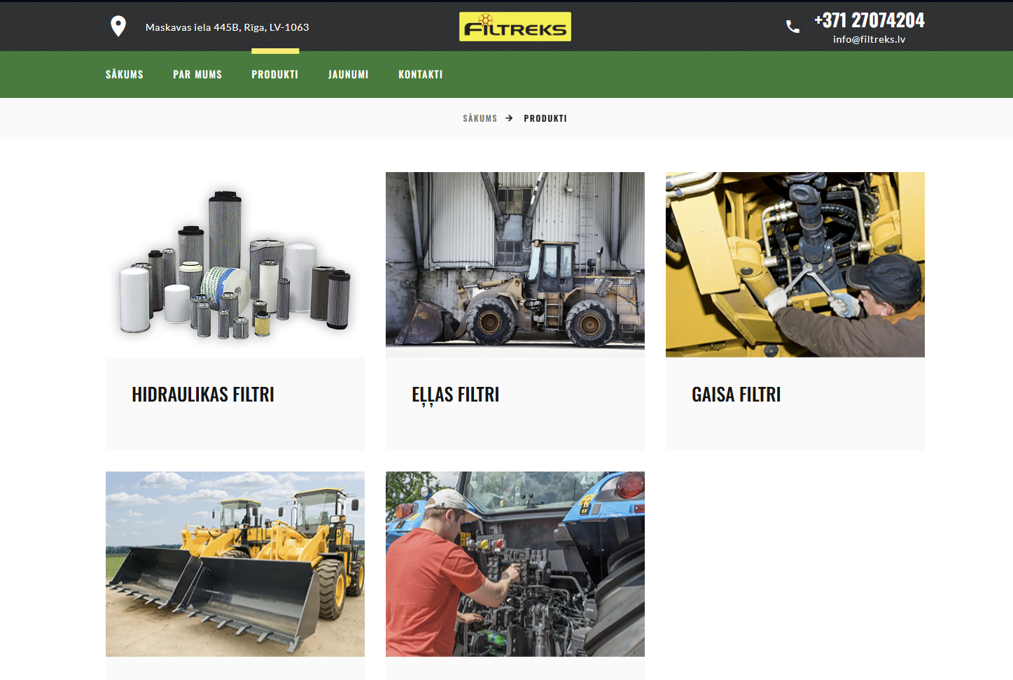The width and height of the screenshot is (1013, 680).
Task: Open the Gaisa Filtri category title
Action: point(736,395)
